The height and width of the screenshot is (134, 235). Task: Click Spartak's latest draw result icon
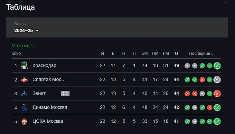(x=217, y=80)
